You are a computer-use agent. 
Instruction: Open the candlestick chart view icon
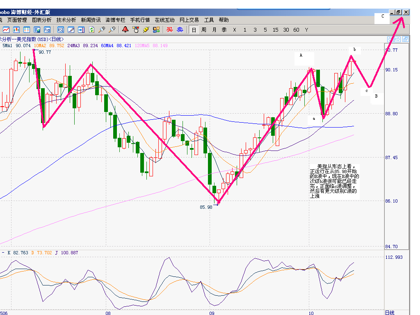pos(16,30)
